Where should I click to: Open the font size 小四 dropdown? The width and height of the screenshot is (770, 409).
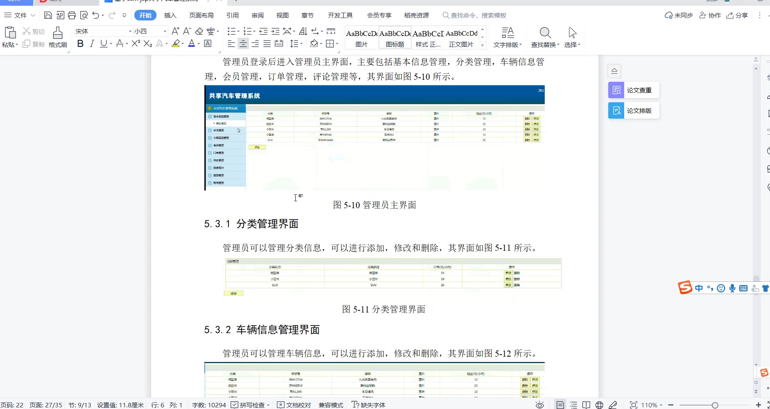click(x=165, y=31)
